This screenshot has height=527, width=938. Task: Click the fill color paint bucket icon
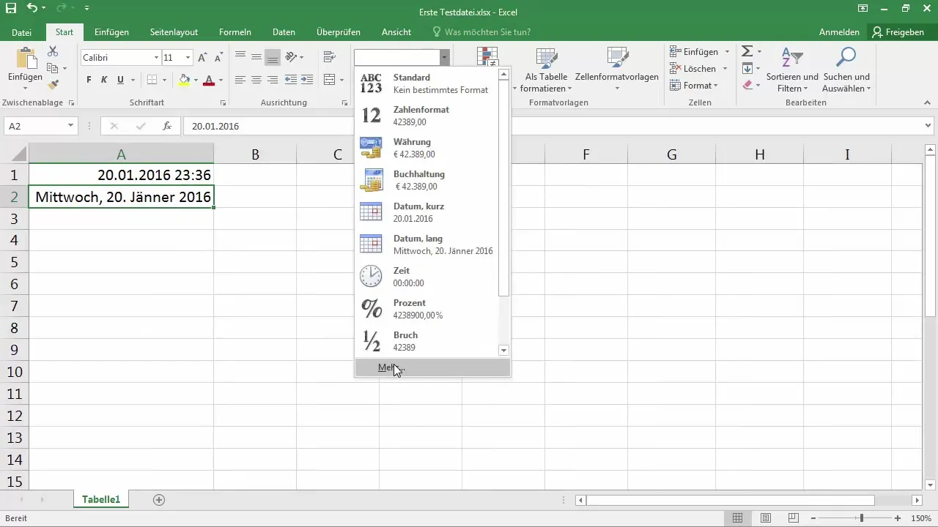[185, 80]
